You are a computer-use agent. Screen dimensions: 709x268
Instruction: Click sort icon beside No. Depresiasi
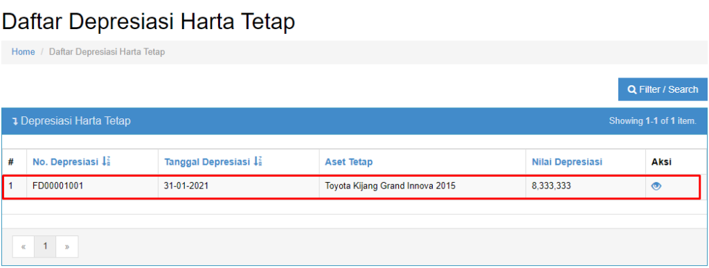(x=106, y=161)
